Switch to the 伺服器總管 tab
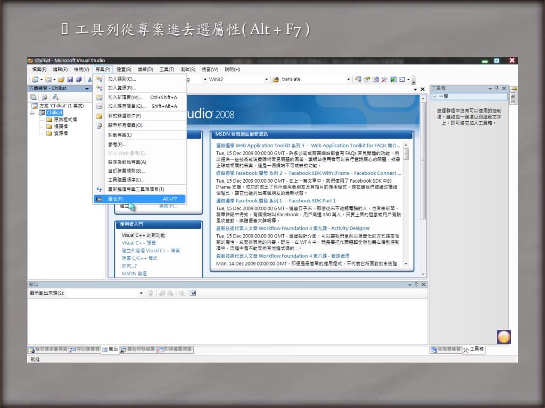This screenshot has height=408, width=545. point(446,350)
